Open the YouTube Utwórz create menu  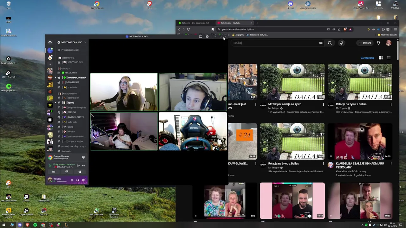click(x=364, y=43)
